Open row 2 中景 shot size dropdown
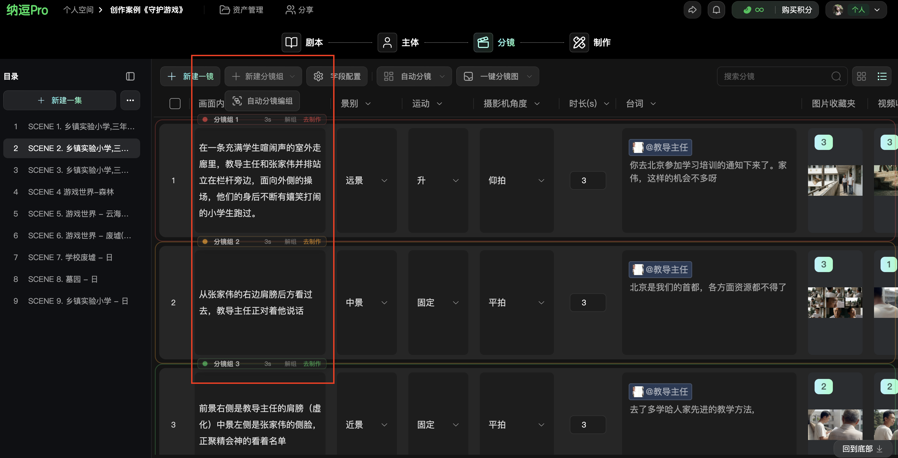This screenshot has height=458, width=898. [366, 303]
